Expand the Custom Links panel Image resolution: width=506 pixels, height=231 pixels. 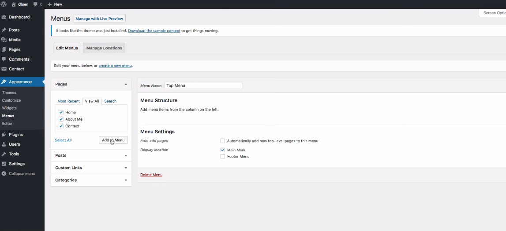126,168
